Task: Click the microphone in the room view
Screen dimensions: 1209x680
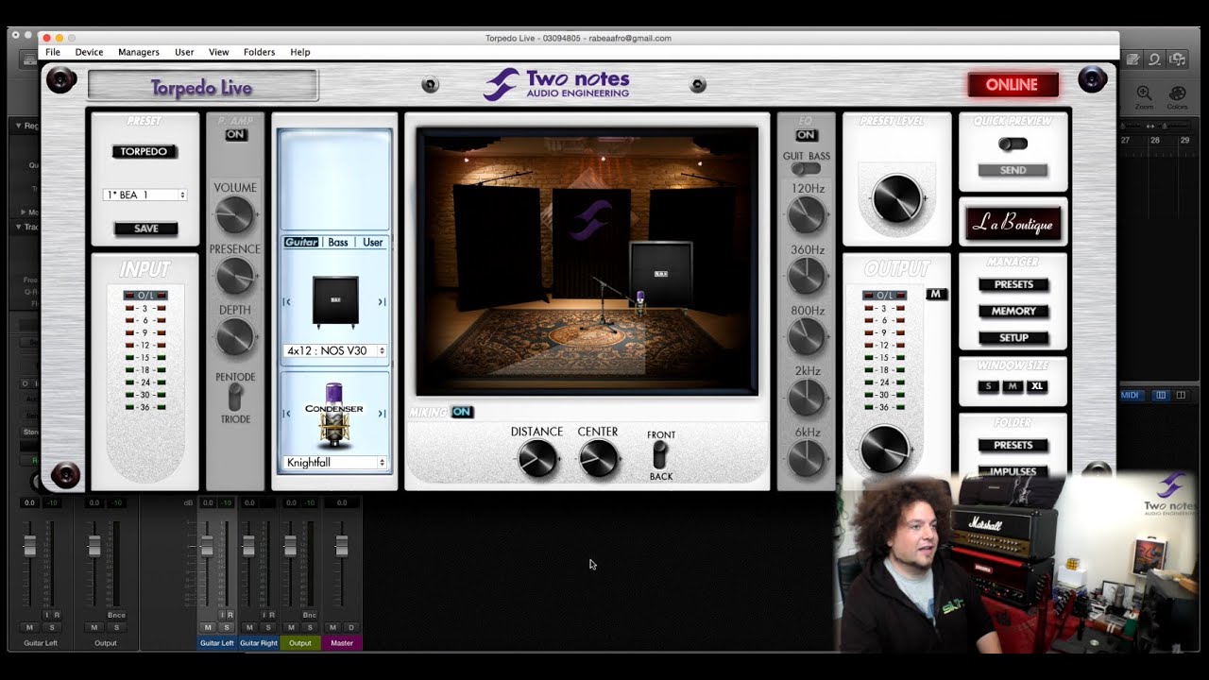Action: tap(639, 304)
